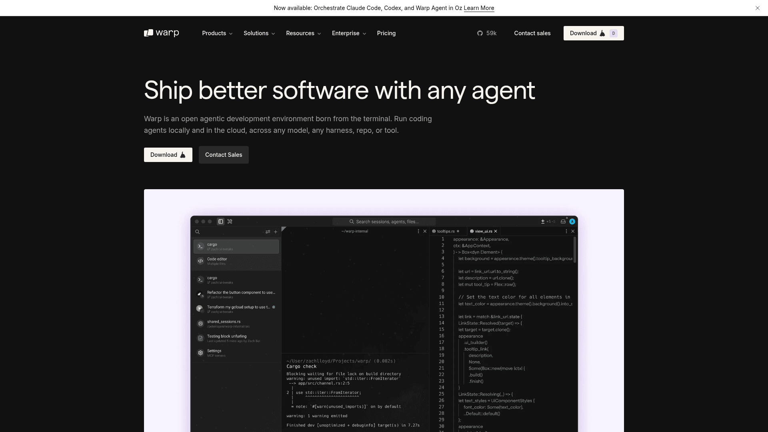768x432 pixels.
Task: Open the Learn More link in the banner
Action: [479, 8]
